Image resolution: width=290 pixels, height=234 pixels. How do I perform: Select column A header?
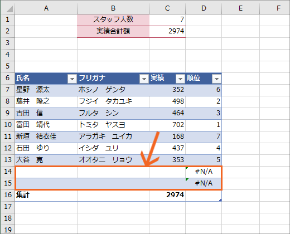coord(46,8)
